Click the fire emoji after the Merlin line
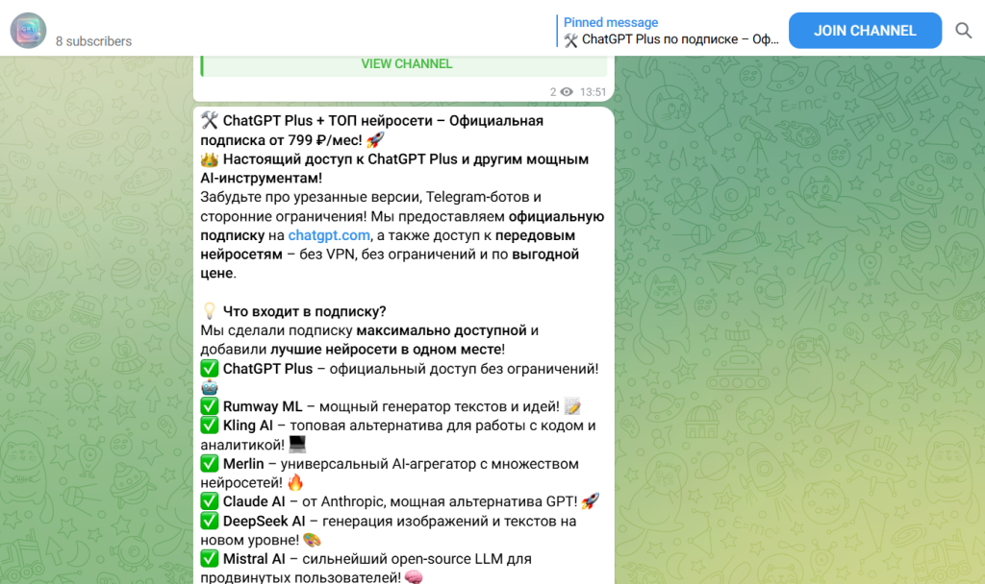The height and width of the screenshot is (584, 985). [x=294, y=482]
